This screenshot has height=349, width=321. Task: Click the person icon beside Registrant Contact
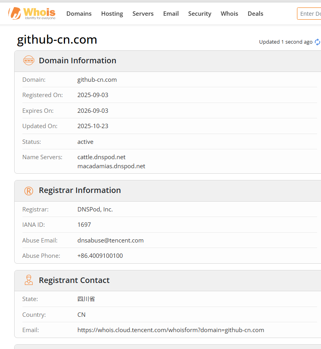coord(29,280)
